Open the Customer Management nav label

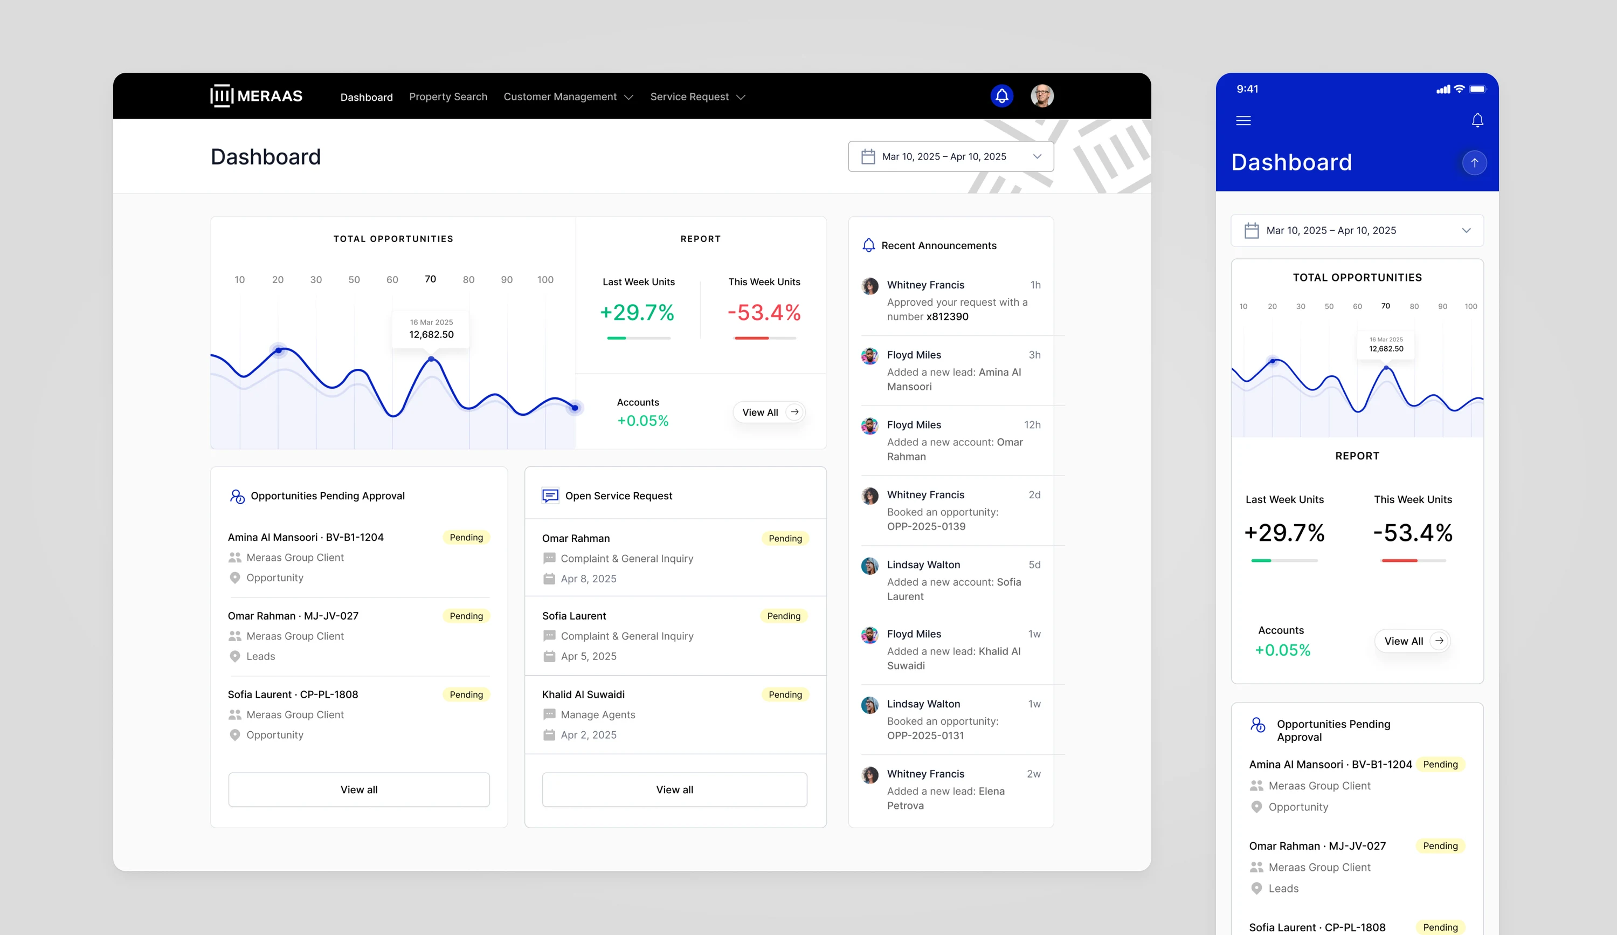coord(559,97)
